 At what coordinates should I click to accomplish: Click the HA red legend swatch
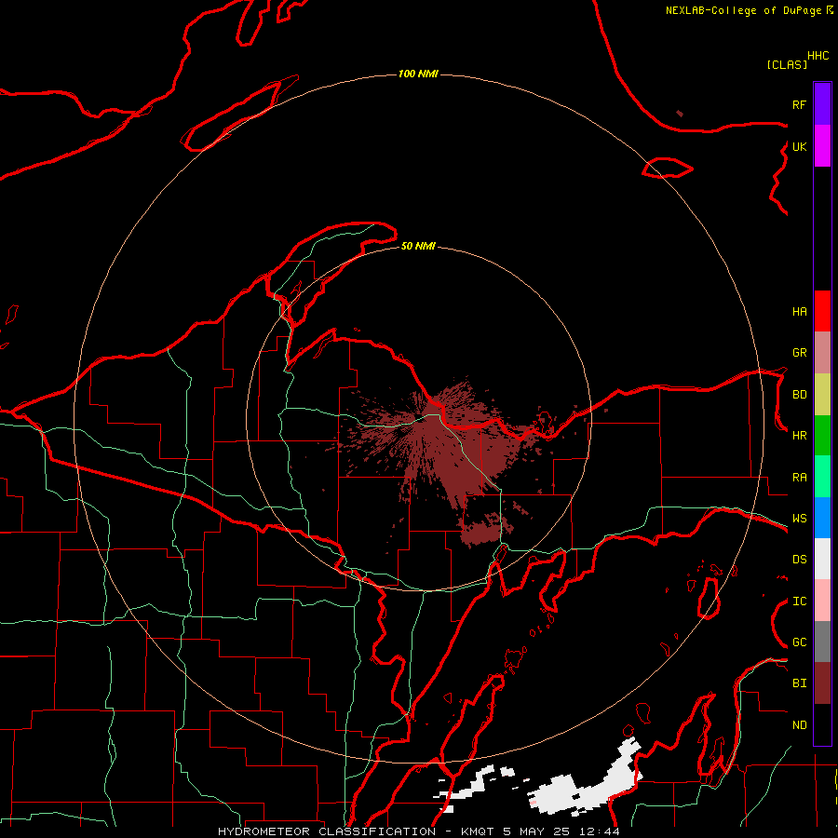822,311
